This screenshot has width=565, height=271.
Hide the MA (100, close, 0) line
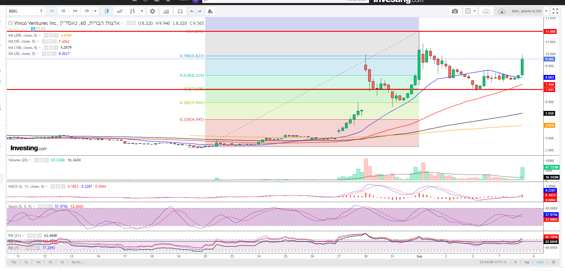pyautogui.click(x=46, y=48)
